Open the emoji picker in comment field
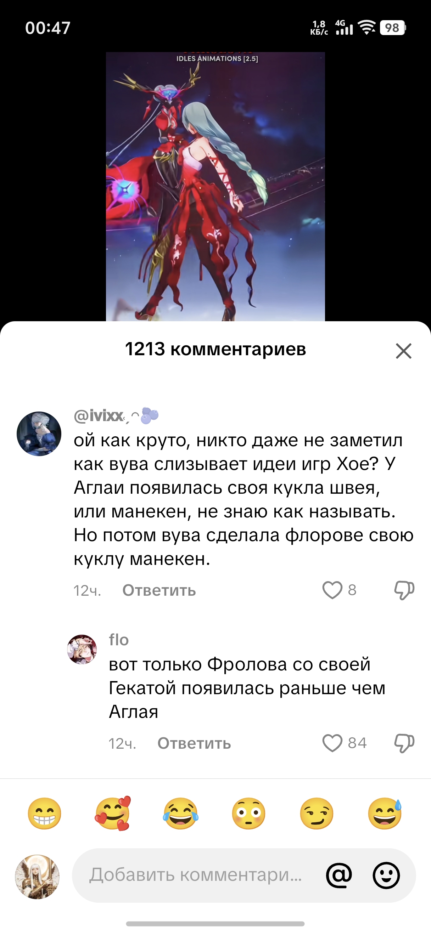 coord(386,875)
